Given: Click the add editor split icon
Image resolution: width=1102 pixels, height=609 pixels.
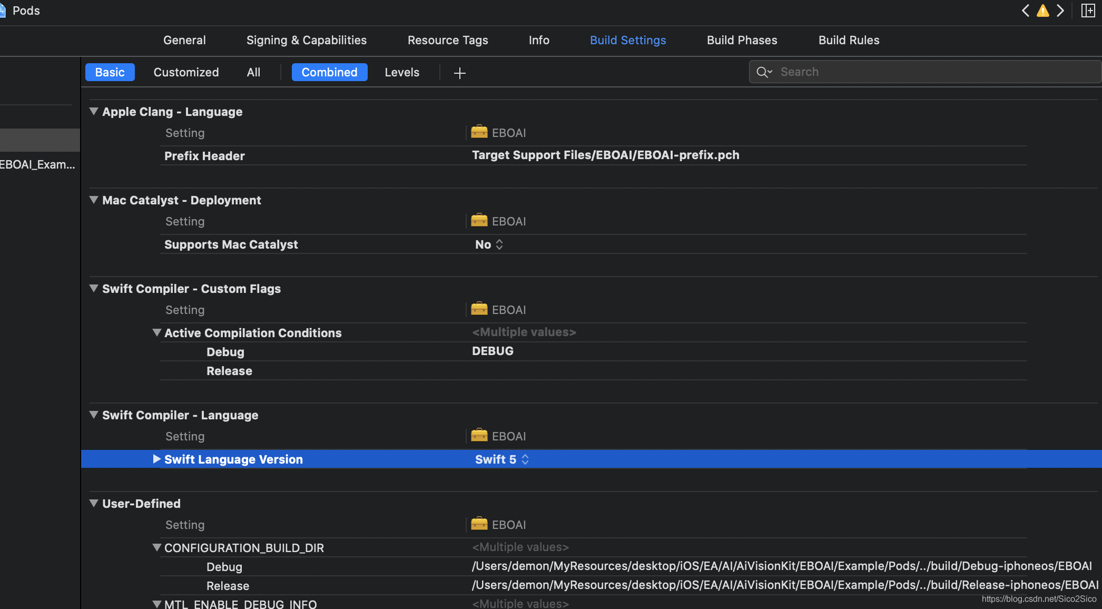Looking at the screenshot, I should 1088,11.
